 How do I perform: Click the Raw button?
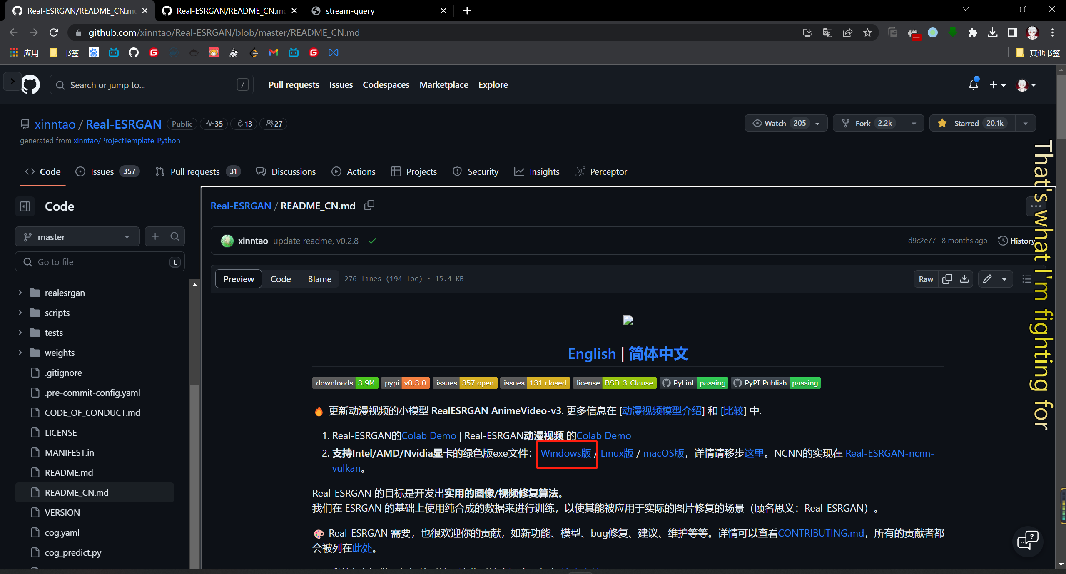926,279
